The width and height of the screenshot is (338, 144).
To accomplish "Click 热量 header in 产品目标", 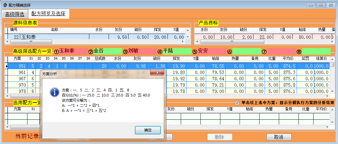I will coord(322,30).
